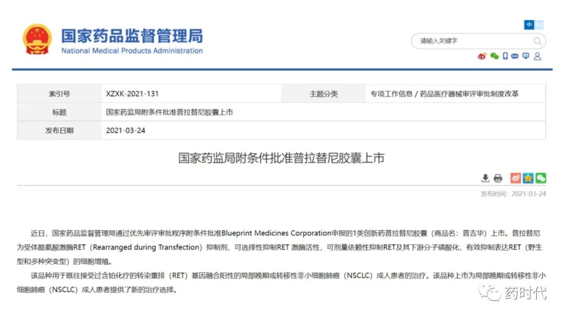Switch language to English with En button
The image size is (565, 318).
click(539, 25)
